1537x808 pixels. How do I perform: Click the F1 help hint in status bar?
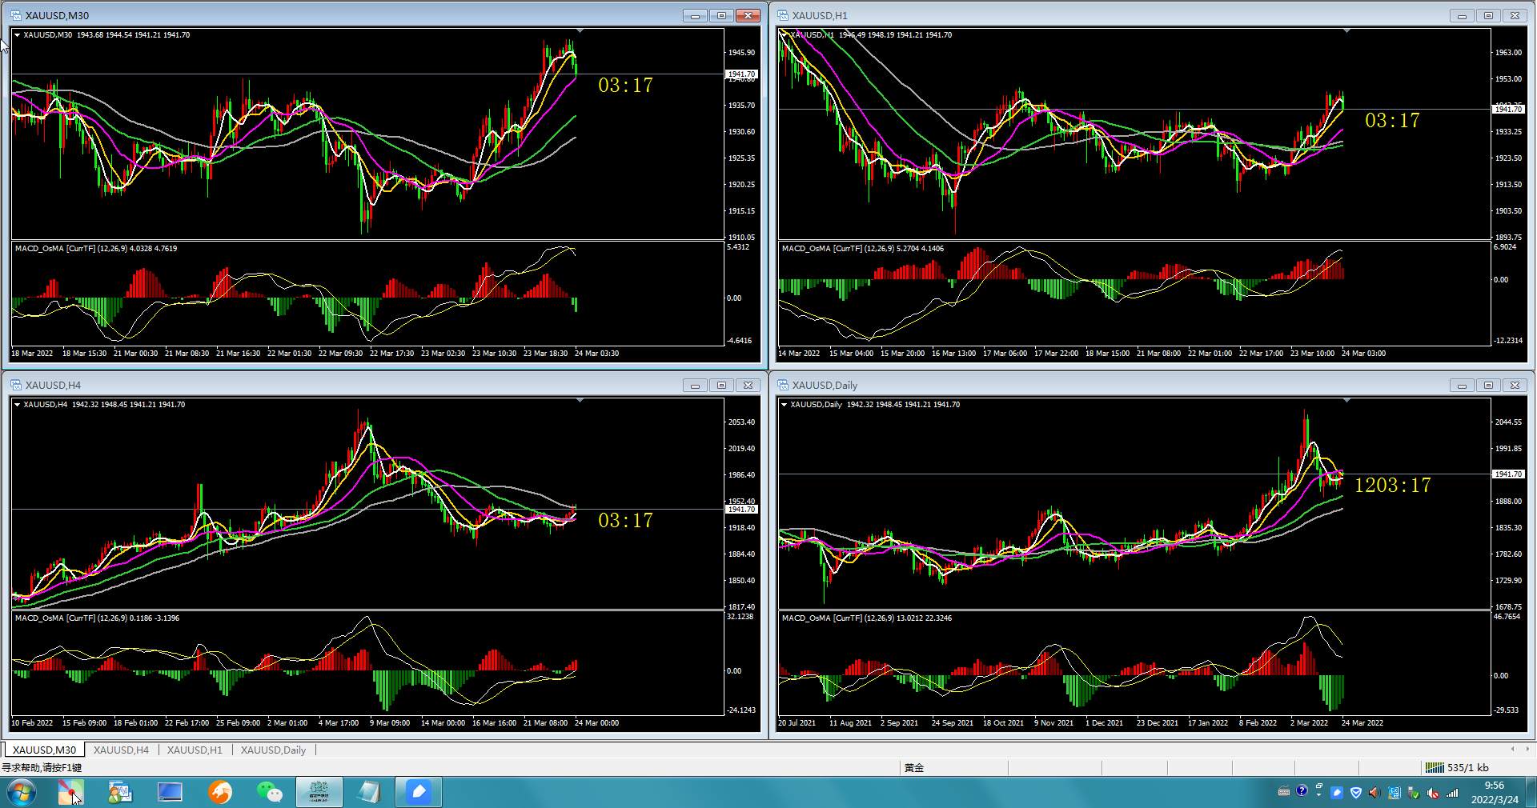coord(42,768)
